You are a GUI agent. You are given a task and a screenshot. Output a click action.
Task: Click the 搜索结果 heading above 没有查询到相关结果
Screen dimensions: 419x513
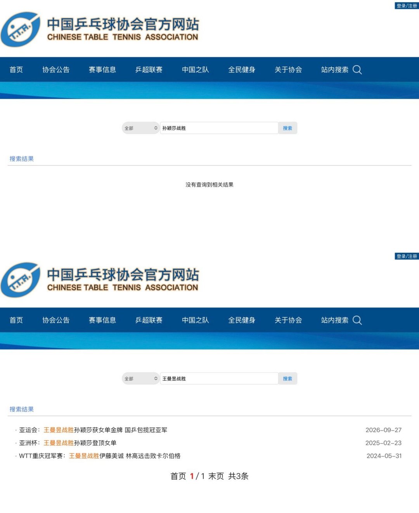(x=22, y=159)
